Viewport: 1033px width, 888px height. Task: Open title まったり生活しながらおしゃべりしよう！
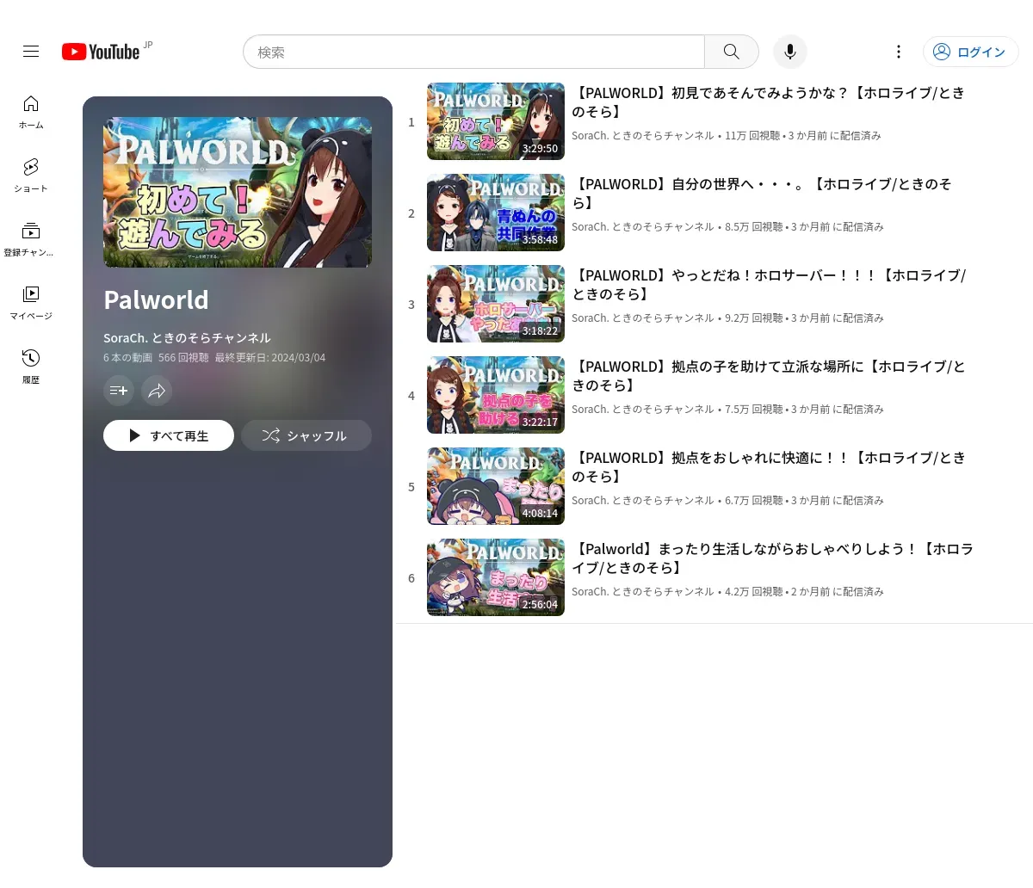coord(772,558)
